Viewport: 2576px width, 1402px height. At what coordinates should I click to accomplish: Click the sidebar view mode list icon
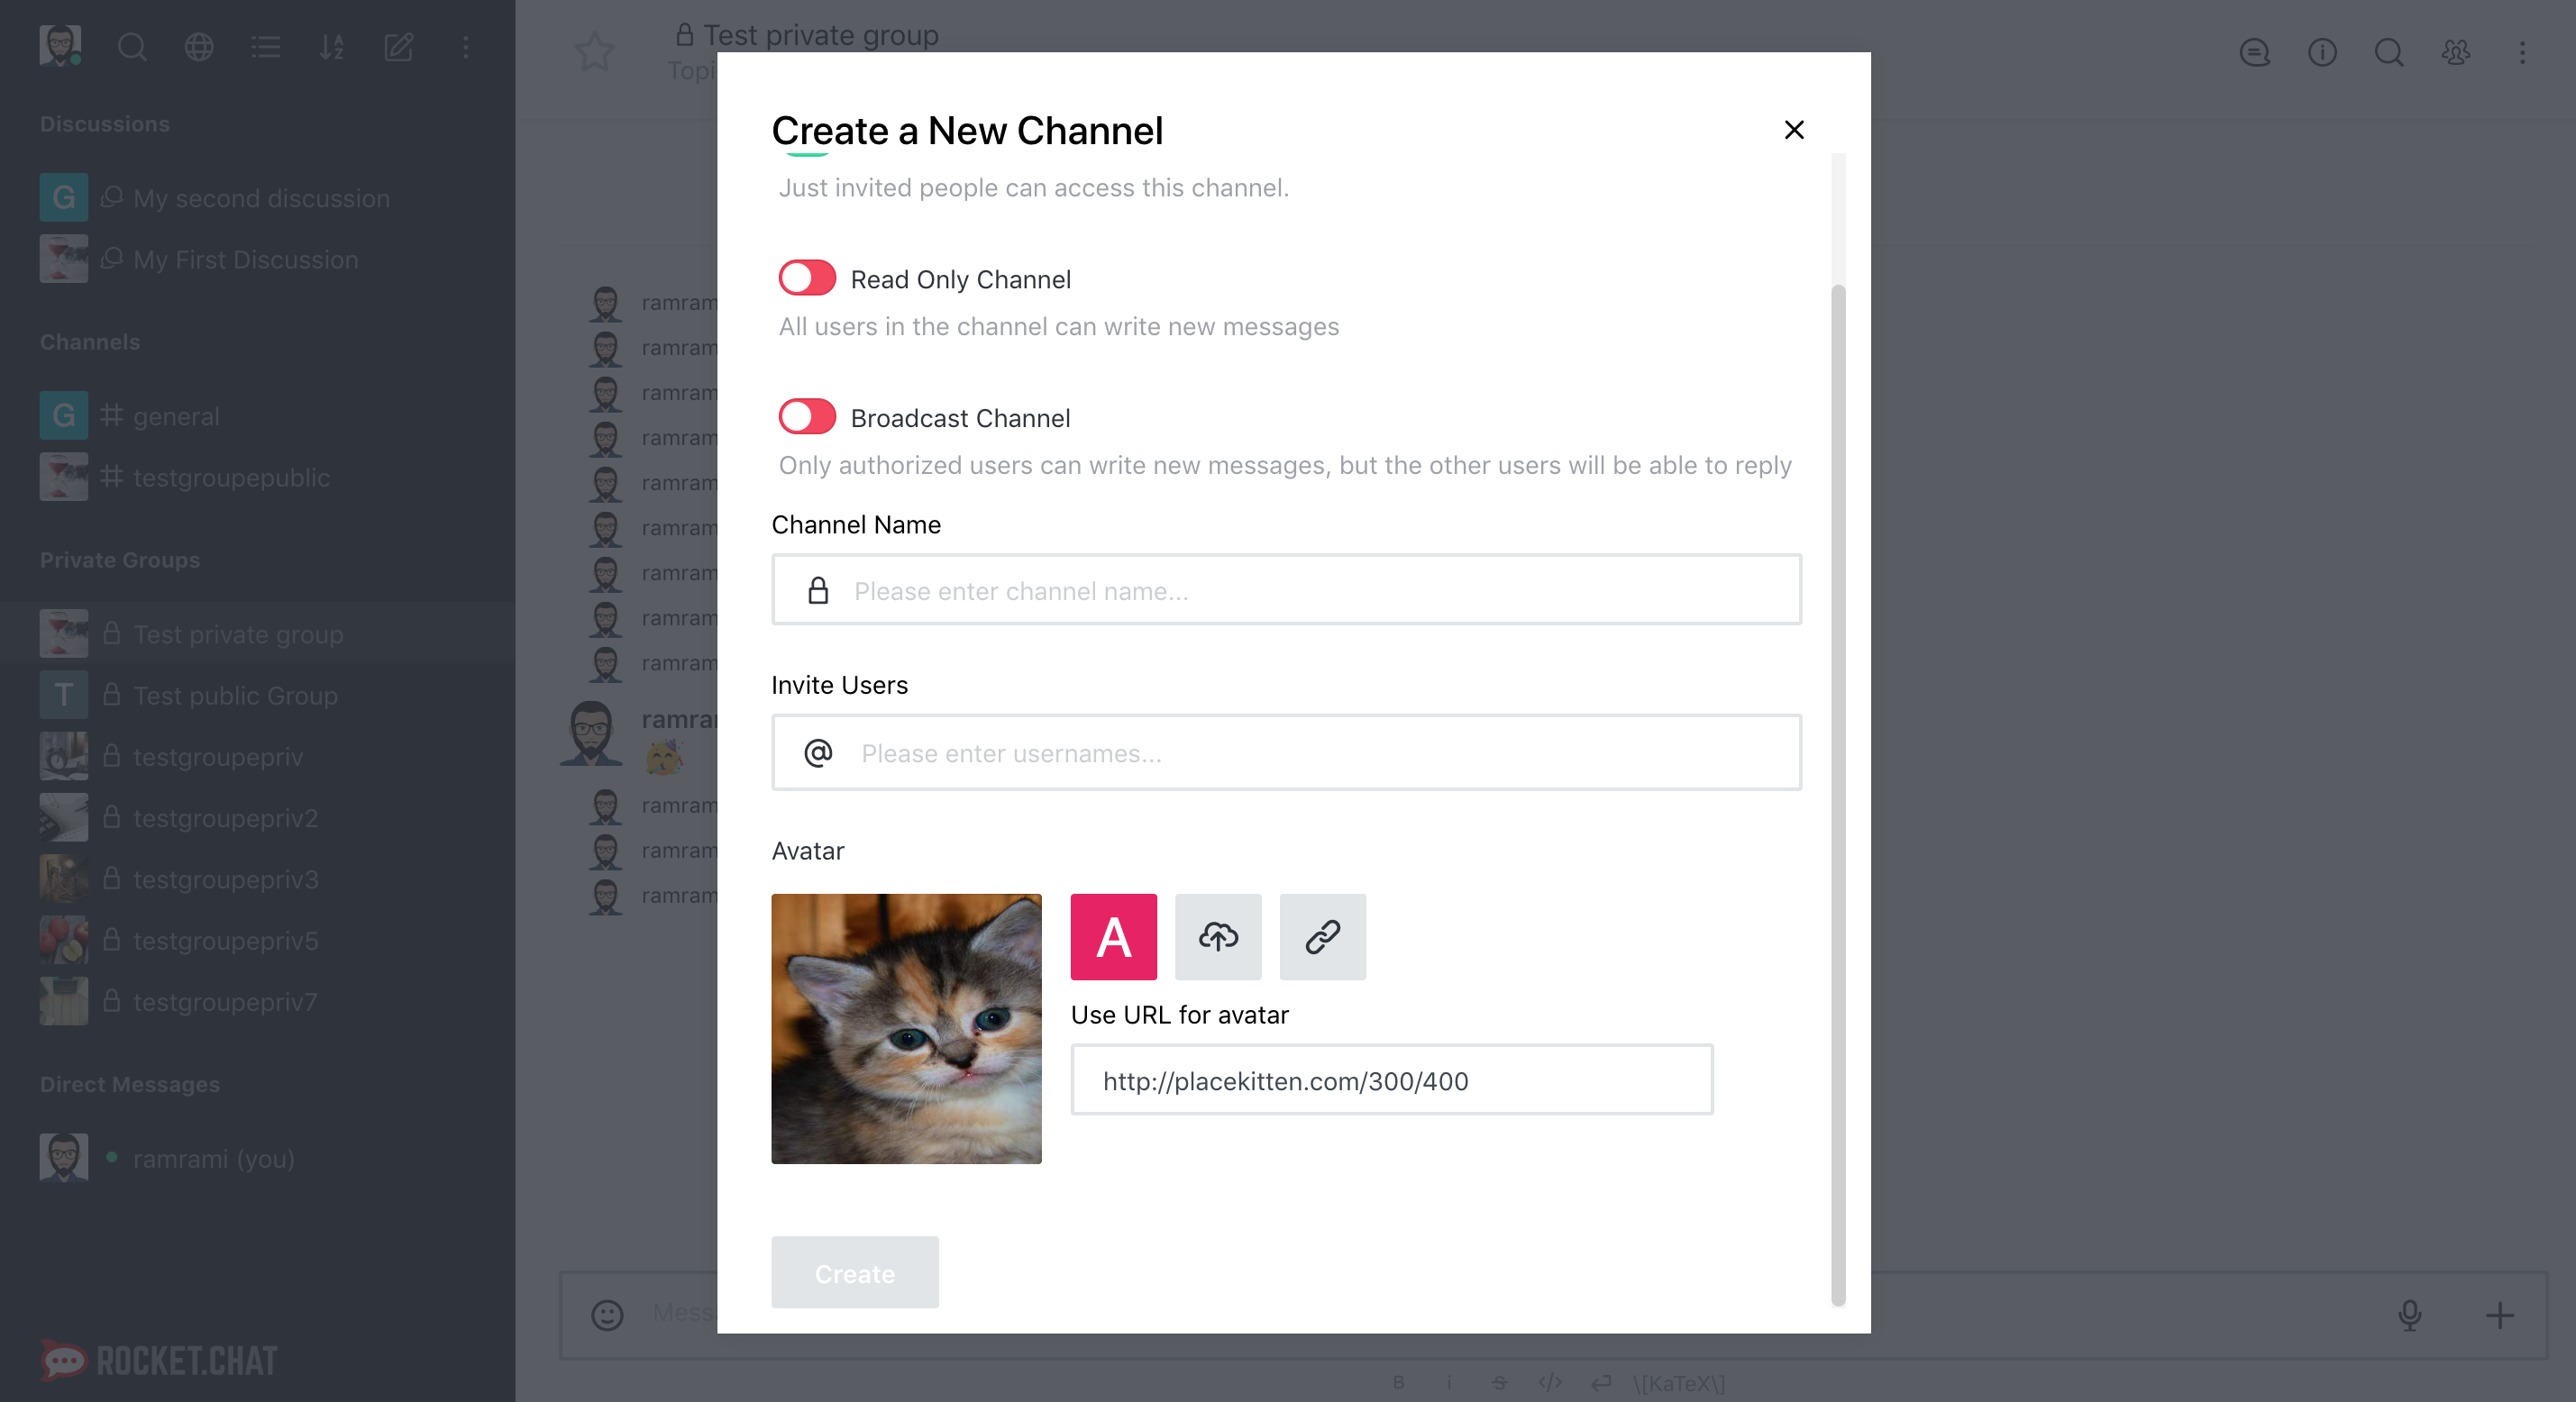265,47
